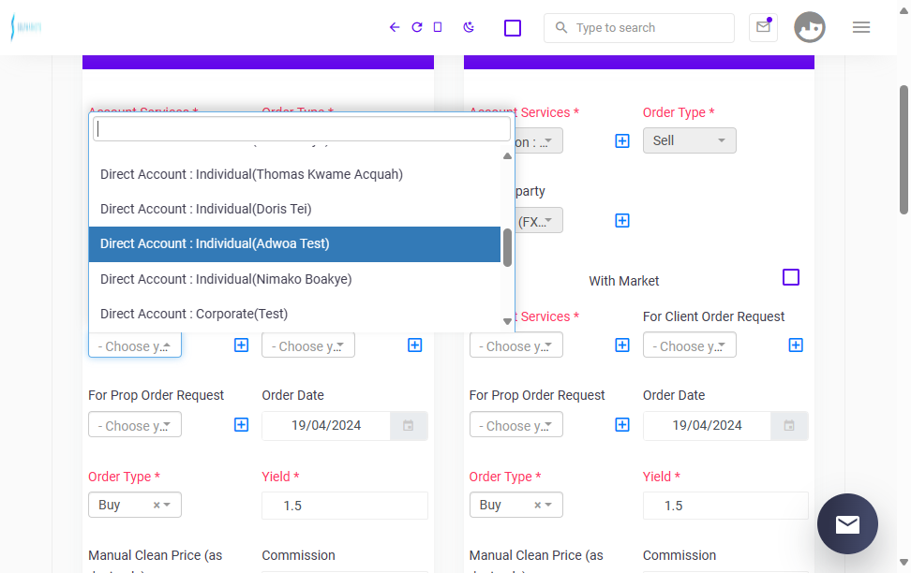Click plus icon next to right Account Services dropdown
The image size is (911, 573).
point(622,141)
